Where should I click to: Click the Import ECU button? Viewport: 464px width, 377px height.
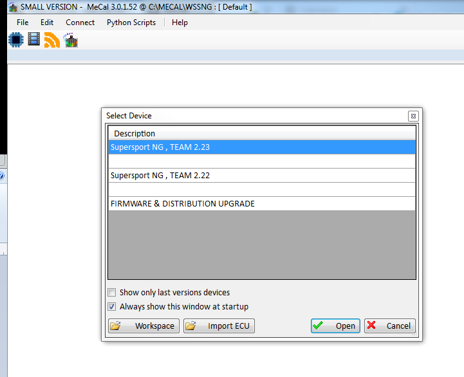tap(219, 326)
